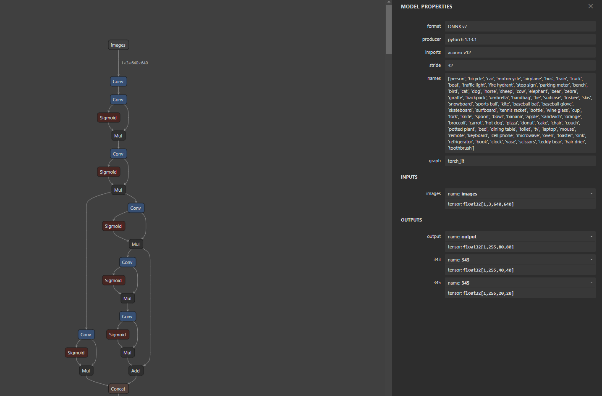Expand details for the images input entry
This screenshot has width=602, height=396.
[x=592, y=193]
